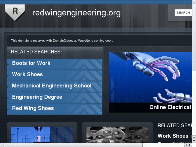Open the Work Shoes link in bottom-right section

173,136
